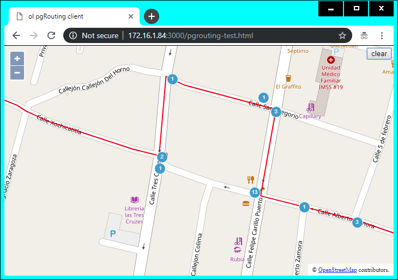Image resolution: width=398 pixels, height=280 pixels.
Task: Click the restaurant fork and knife icon
Action: pyautogui.click(x=251, y=180)
